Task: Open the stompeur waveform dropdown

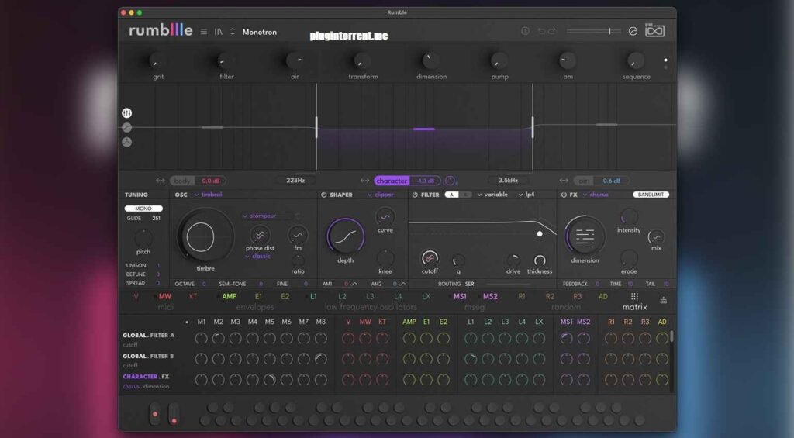Action: tap(268, 216)
